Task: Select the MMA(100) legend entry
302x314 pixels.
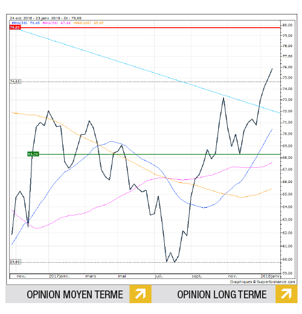Action: (88, 23)
